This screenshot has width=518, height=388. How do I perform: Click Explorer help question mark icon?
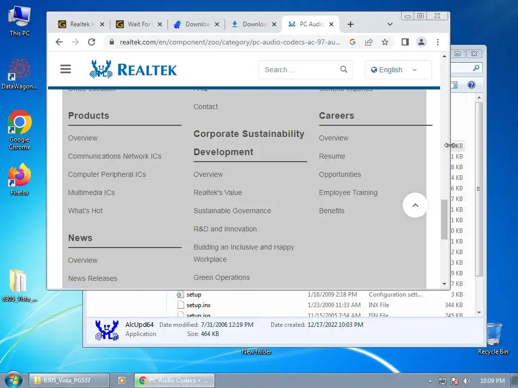(x=471, y=85)
